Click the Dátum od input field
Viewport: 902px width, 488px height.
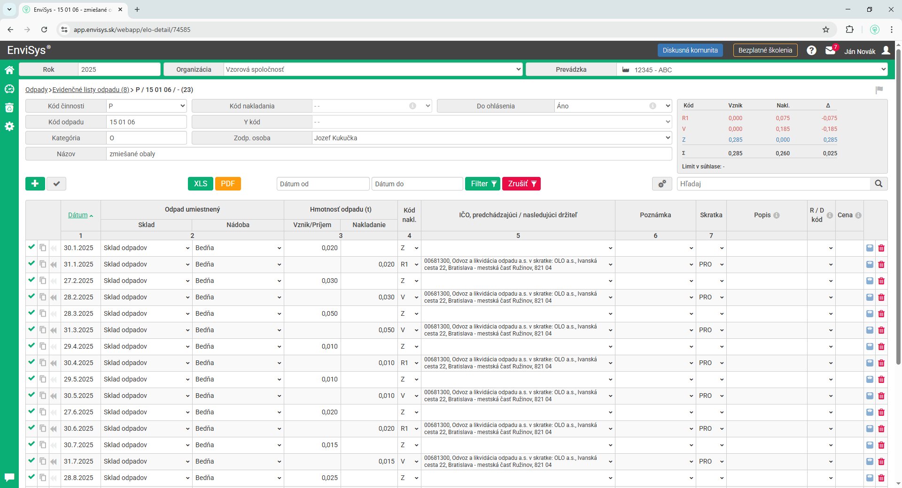point(323,183)
